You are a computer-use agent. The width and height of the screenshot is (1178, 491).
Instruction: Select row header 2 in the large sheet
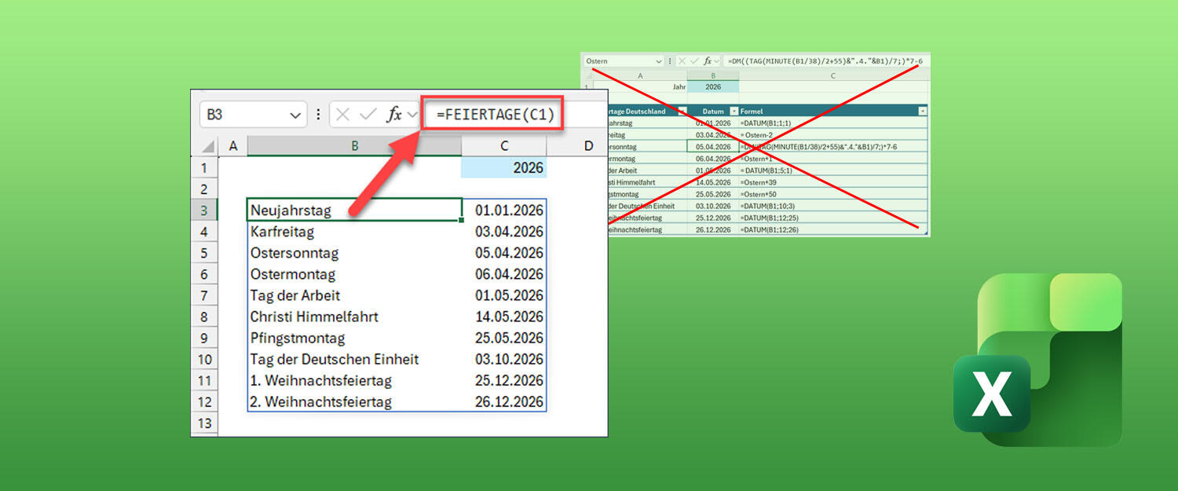click(x=205, y=189)
